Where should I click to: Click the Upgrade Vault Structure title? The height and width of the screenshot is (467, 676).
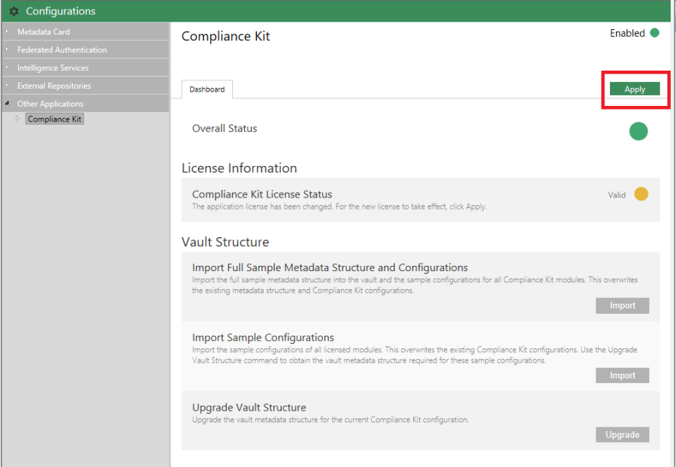point(249,407)
